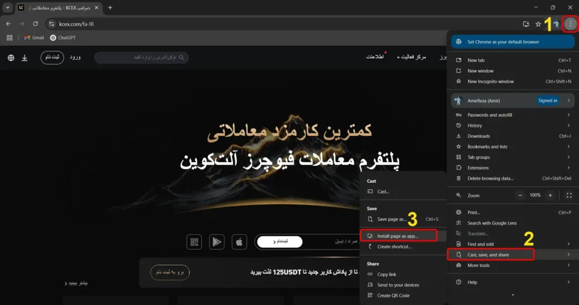The width and height of the screenshot is (579, 305).
Task: Set Chrome as your default browser
Action: [x=512, y=42]
